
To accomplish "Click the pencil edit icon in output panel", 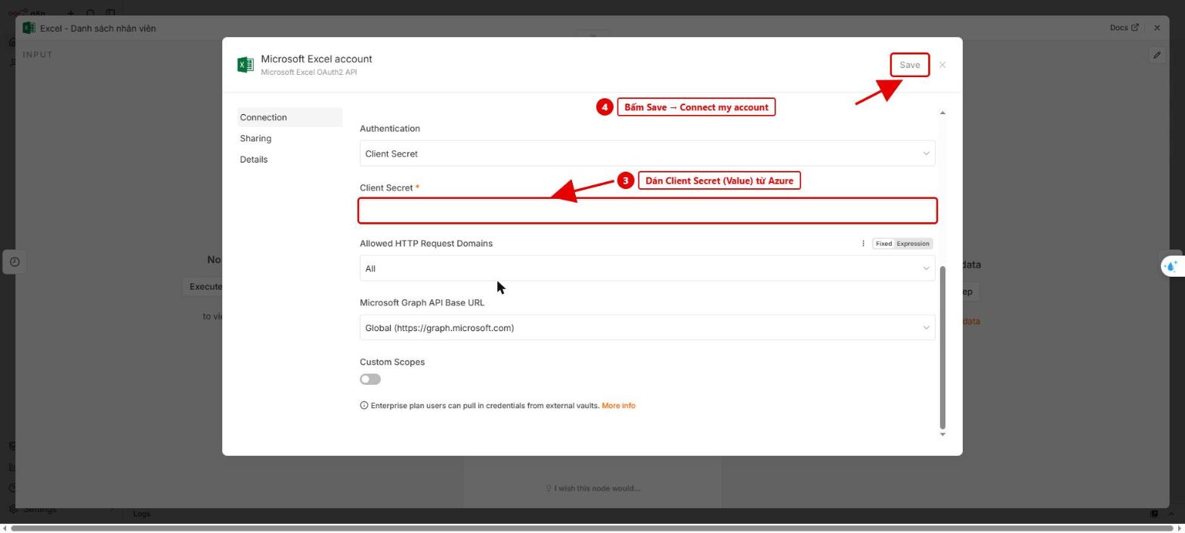I will (x=1156, y=55).
